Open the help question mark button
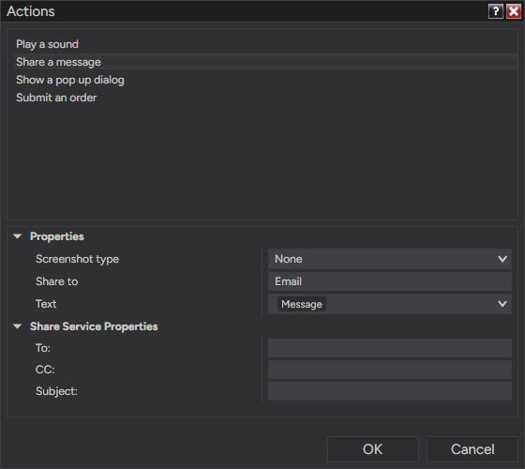The width and height of the screenshot is (525, 469). (496, 11)
